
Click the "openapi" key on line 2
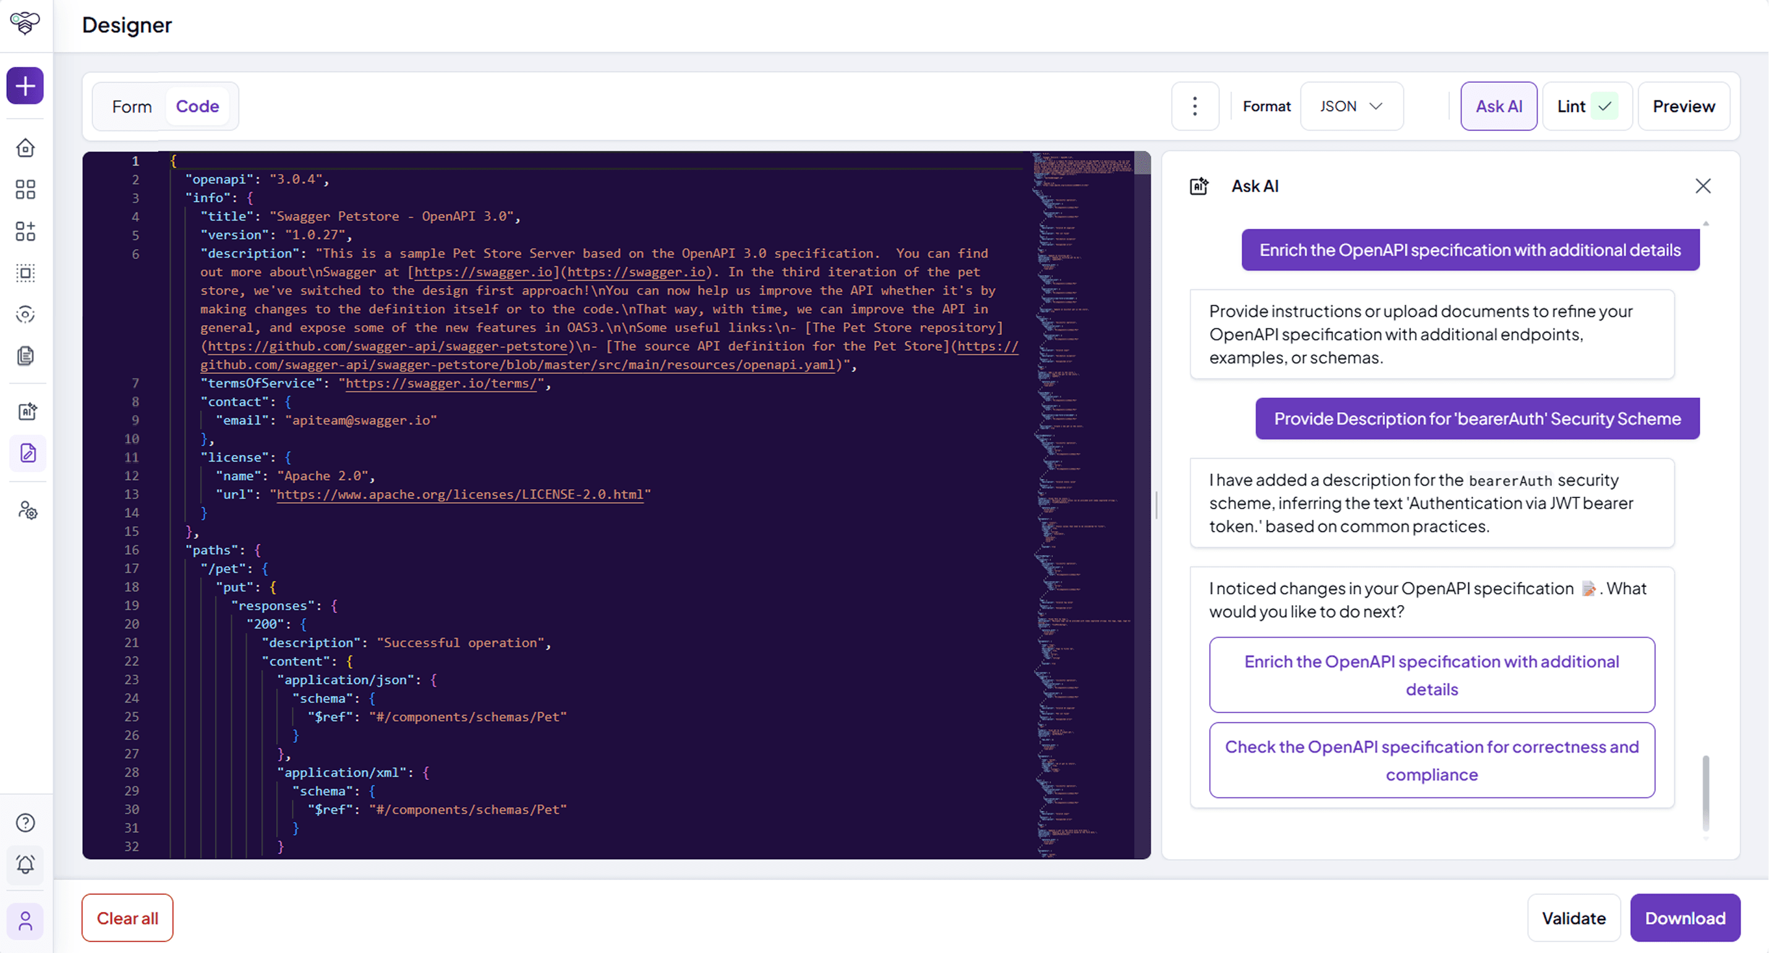coord(220,179)
